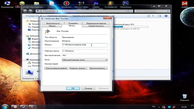194x109 pixels.
Task: Show hidden tray icons arrow
Action: pyautogui.click(x=159, y=107)
